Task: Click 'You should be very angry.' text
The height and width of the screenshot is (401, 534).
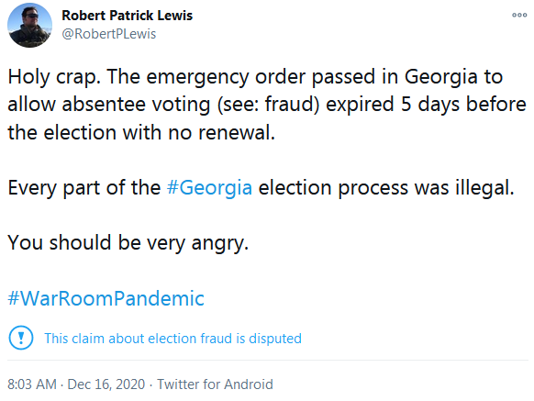Action: pyautogui.click(x=128, y=242)
